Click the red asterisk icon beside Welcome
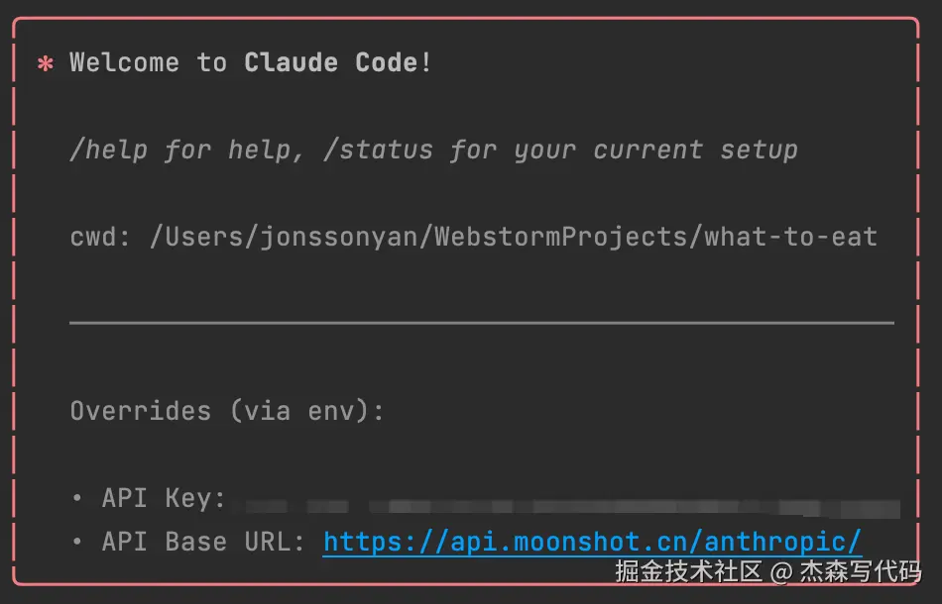 coord(45,64)
